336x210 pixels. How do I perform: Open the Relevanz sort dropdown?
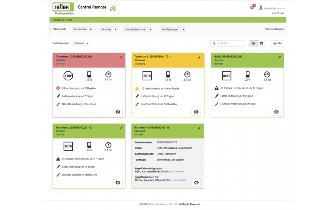click(81, 43)
